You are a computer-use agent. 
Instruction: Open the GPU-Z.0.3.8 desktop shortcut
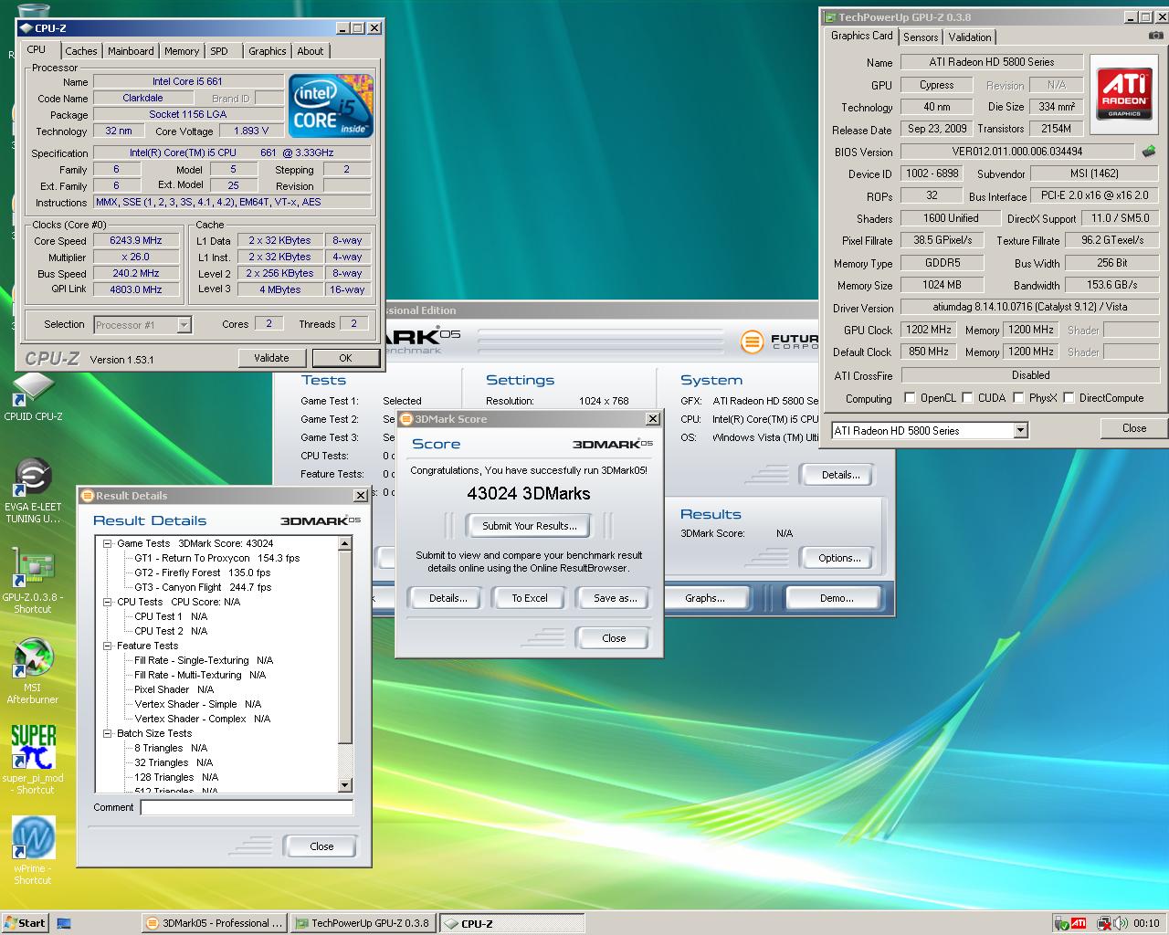point(33,581)
